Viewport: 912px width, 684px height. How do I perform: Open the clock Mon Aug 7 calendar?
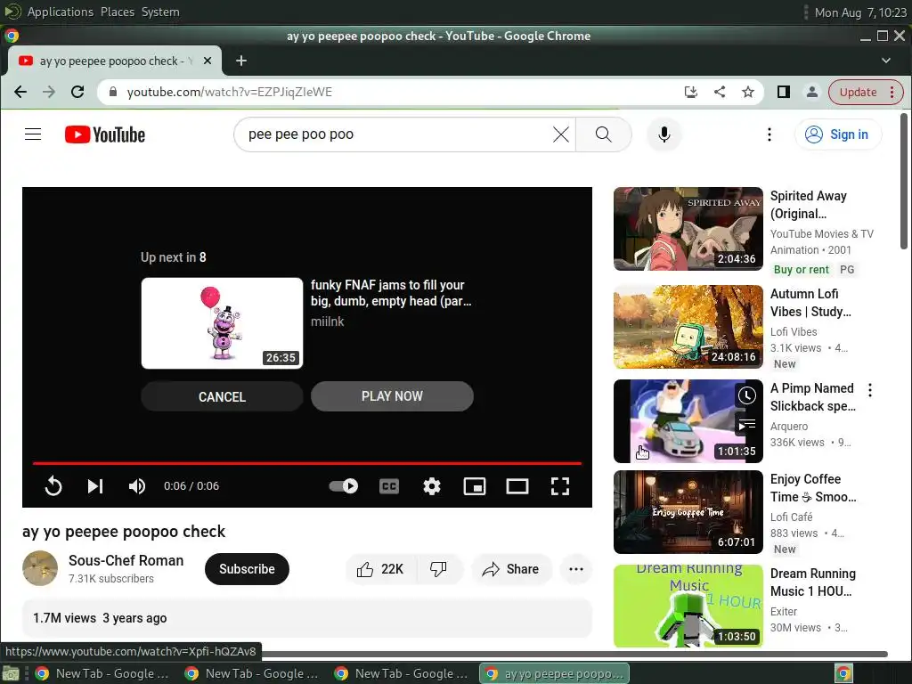[x=860, y=12]
